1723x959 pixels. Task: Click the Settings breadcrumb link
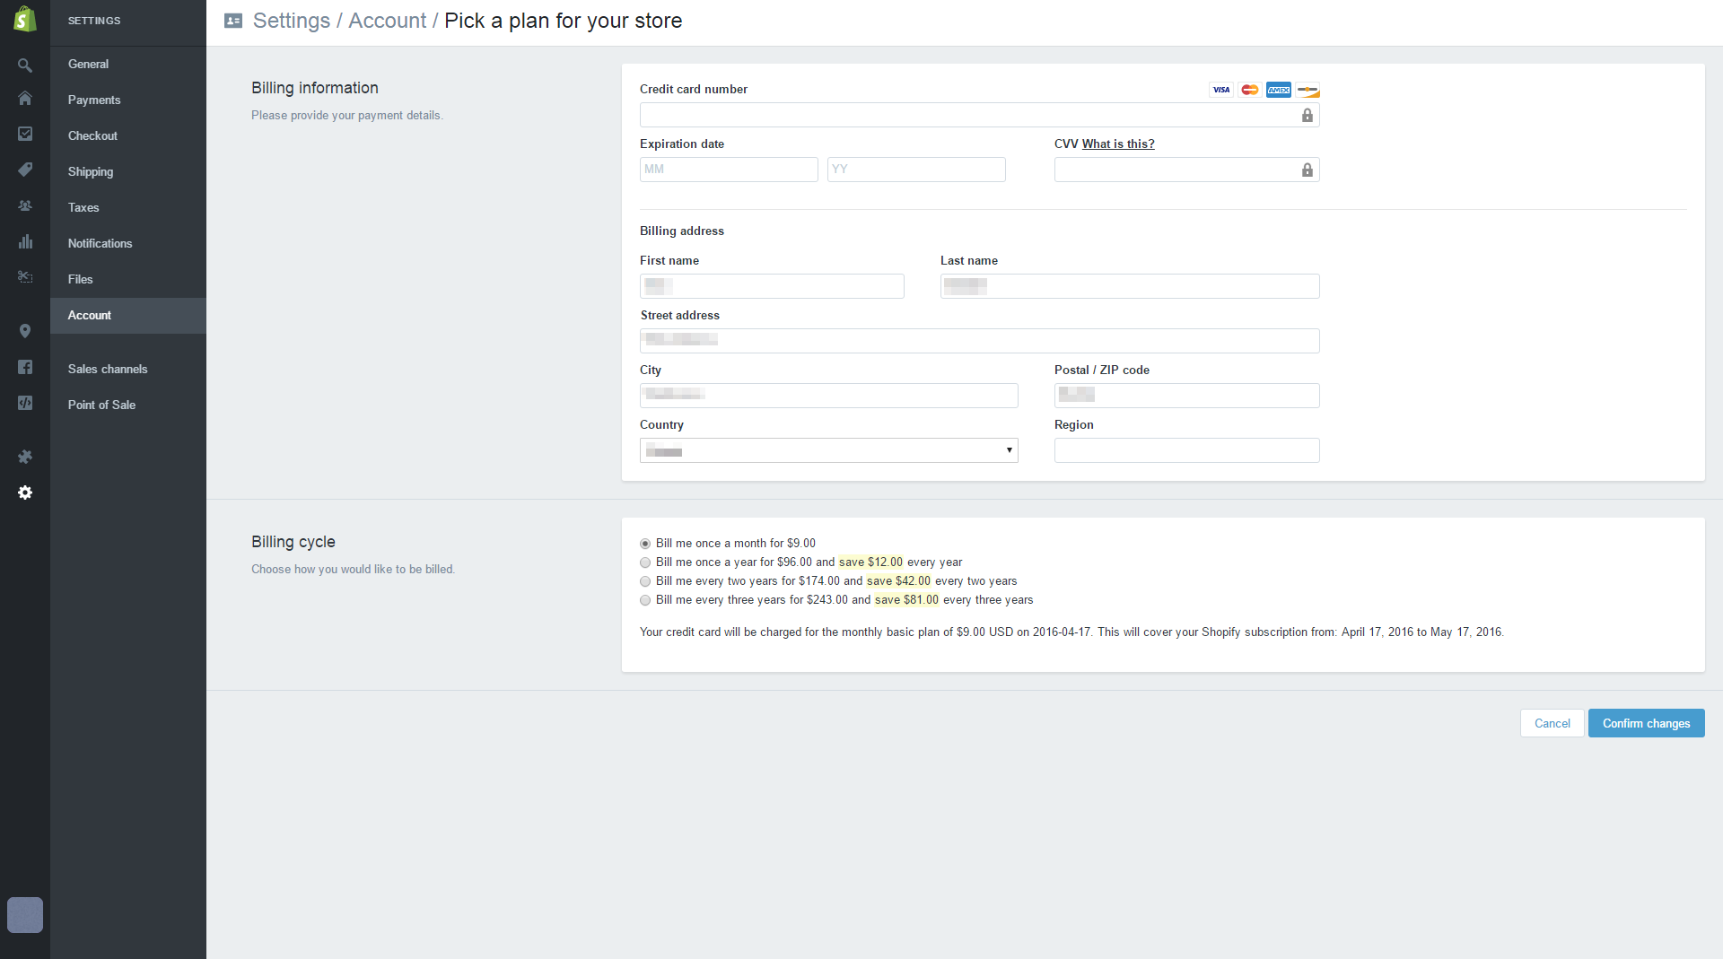(292, 21)
